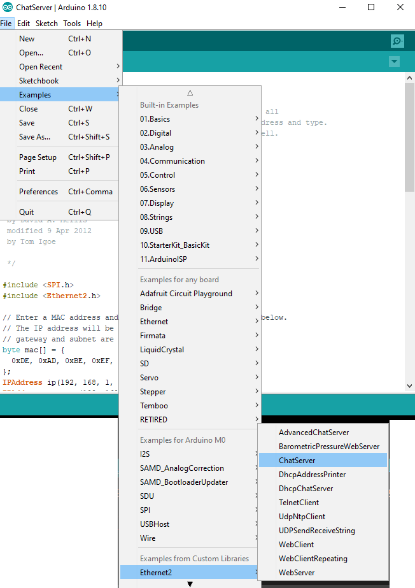Expand the Sketchbook submenu

click(x=61, y=81)
